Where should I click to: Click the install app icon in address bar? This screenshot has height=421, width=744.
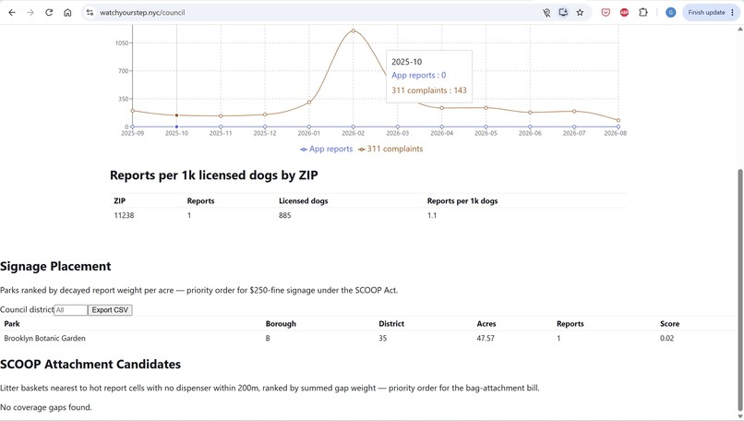(x=563, y=13)
